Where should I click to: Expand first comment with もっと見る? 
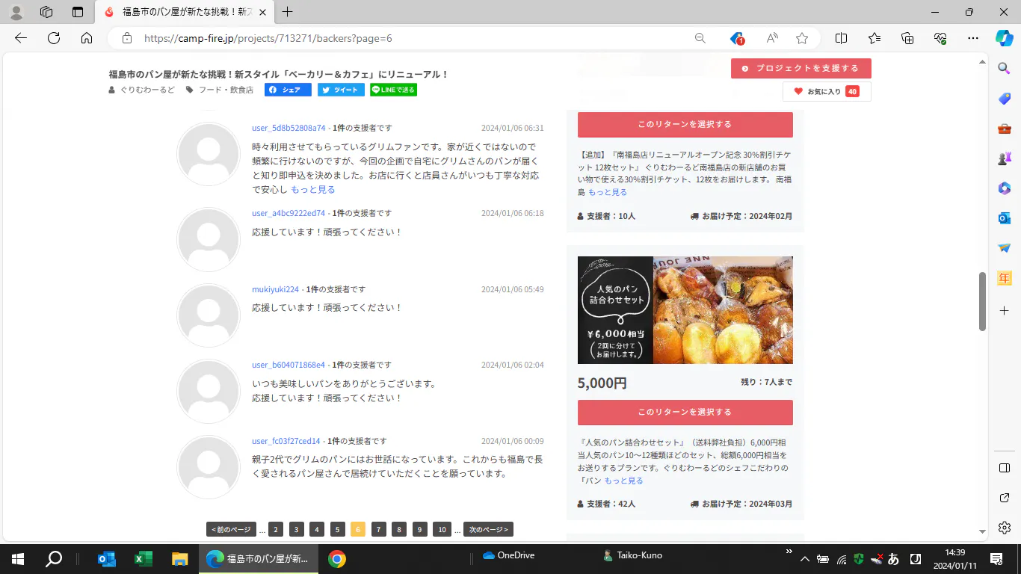coord(312,190)
